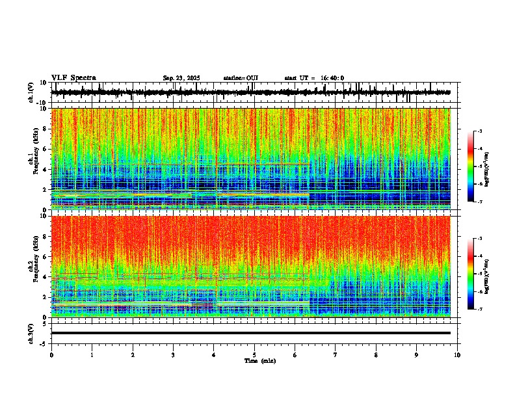The image size is (515, 398).
Task: Click time axis tick label "9"
Action: point(416,355)
